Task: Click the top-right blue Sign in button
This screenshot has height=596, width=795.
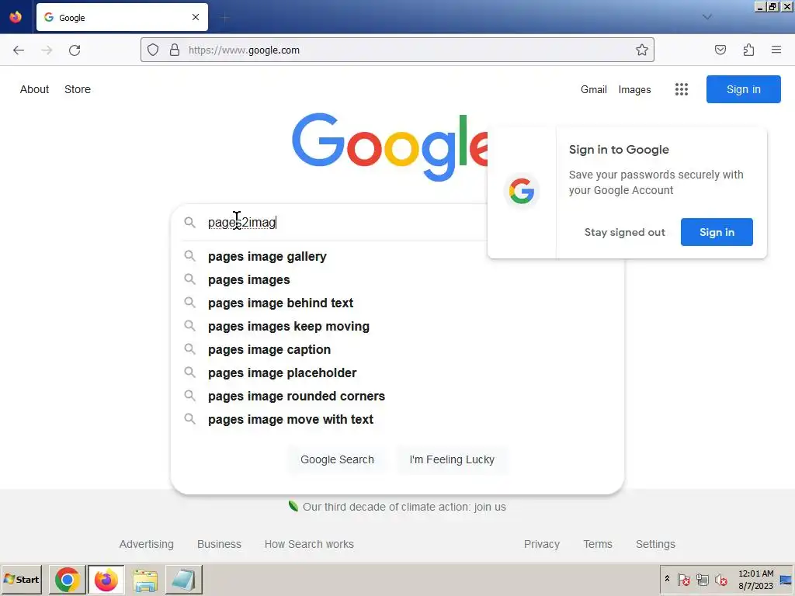Action: (743, 89)
